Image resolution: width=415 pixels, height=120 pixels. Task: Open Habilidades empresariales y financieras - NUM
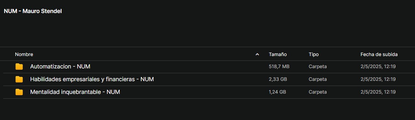92,79
